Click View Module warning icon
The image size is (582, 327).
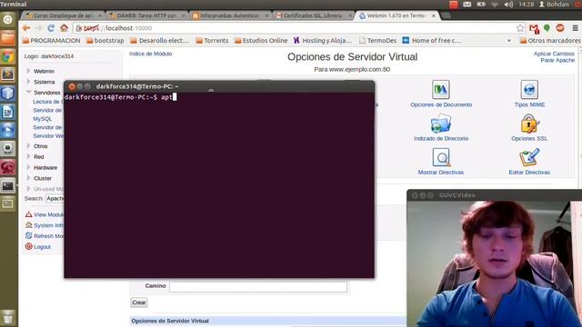[28, 214]
